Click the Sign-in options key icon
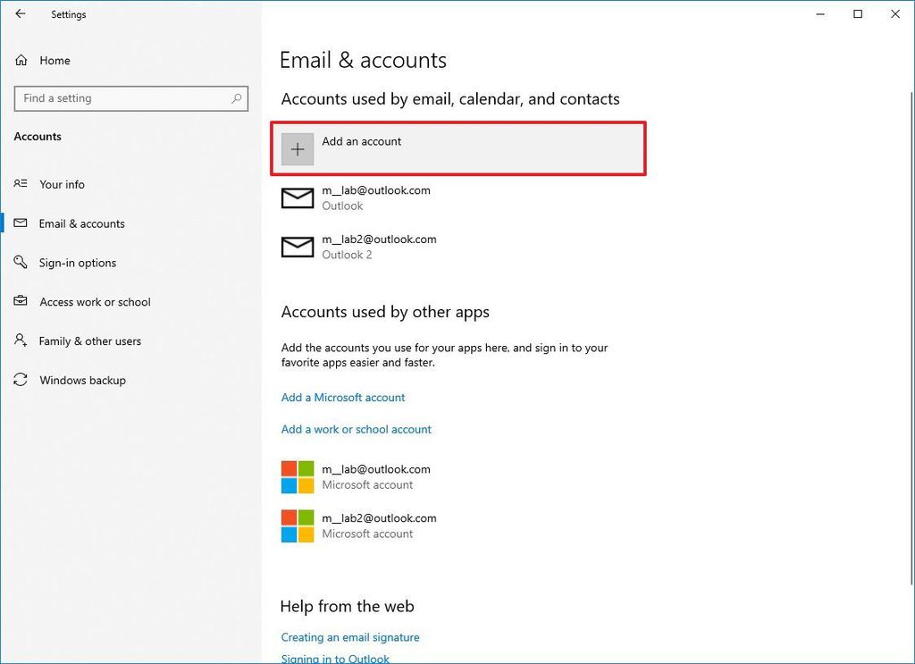The image size is (915, 664). pos(21,263)
